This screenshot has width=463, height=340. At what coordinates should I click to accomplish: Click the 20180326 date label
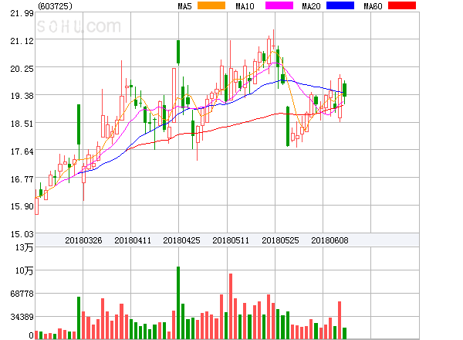83,240
